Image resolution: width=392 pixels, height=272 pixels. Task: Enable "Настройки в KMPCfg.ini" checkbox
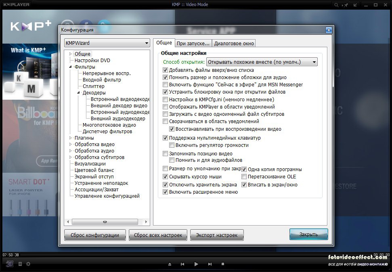point(165,100)
